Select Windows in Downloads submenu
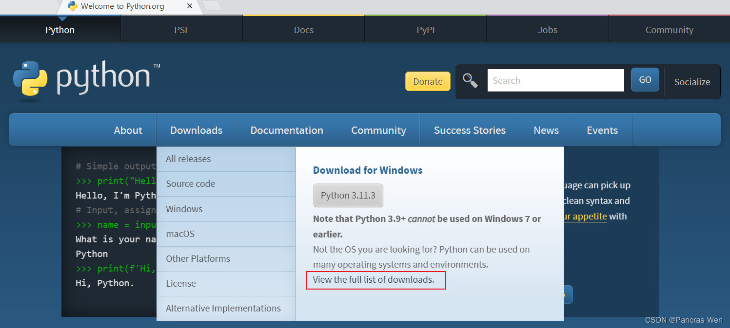This screenshot has width=730, height=328. [x=226, y=209]
